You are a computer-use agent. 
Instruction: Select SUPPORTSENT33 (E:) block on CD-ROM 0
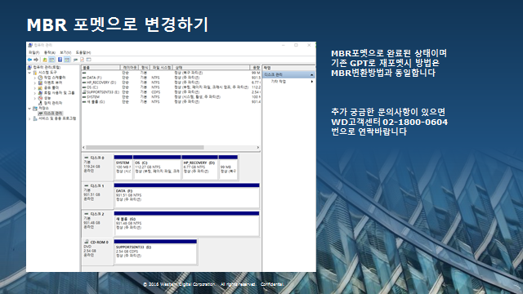pos(155,252)
